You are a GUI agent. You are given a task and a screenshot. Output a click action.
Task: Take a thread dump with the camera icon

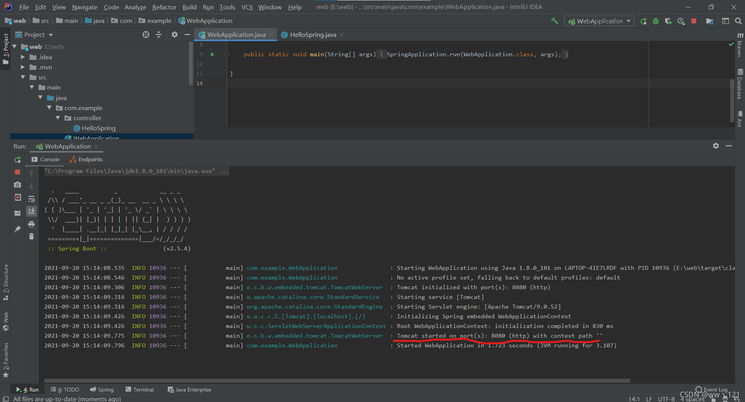pyautogui.click(x=17, y=185)
